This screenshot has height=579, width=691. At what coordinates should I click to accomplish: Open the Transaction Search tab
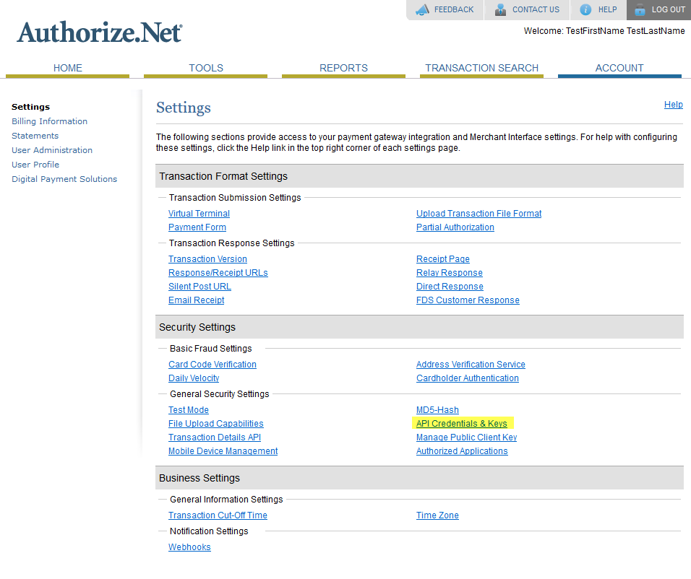pos(481,68)
